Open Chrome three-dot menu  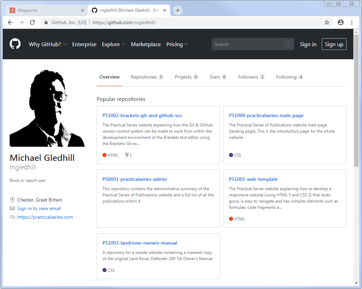click(x=352, y=22)
